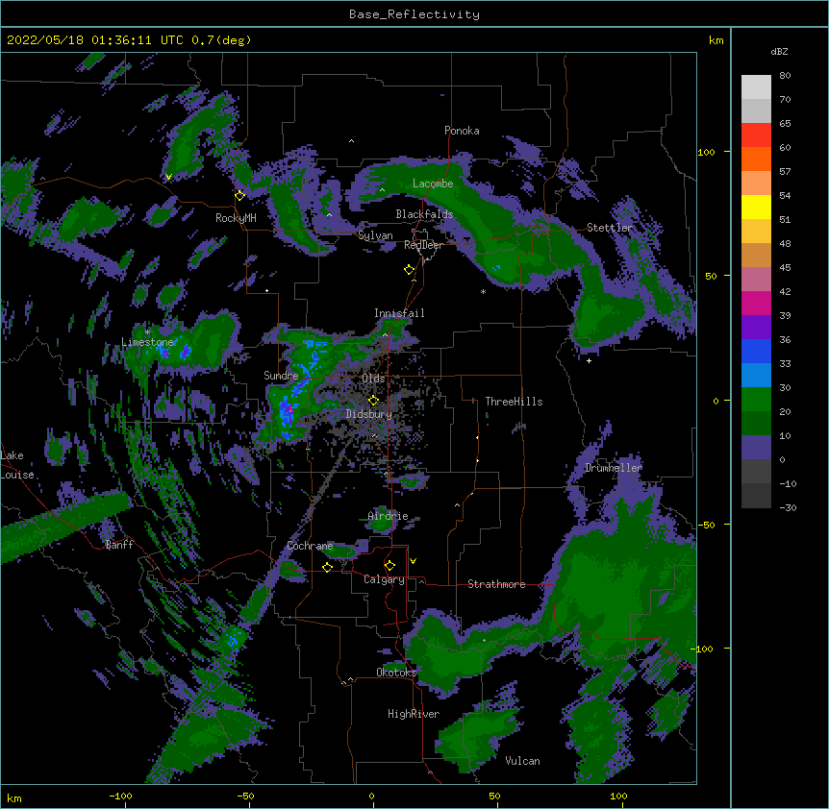Screen dimensions: 829x809
Task: Click the Calgary city label
Action: tap(384, 579)
